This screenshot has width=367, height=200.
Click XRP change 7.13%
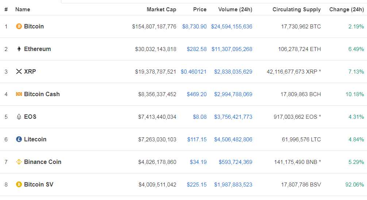pyautogui.click(x=356, y=72)
